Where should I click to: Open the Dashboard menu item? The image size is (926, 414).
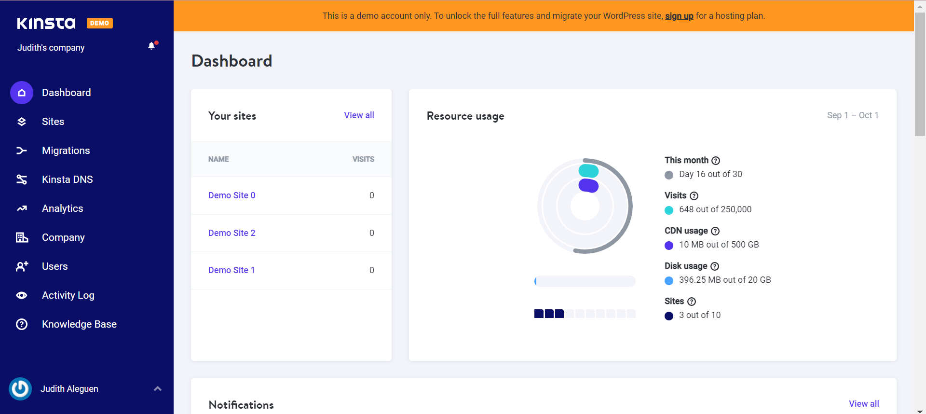[66, 93]
